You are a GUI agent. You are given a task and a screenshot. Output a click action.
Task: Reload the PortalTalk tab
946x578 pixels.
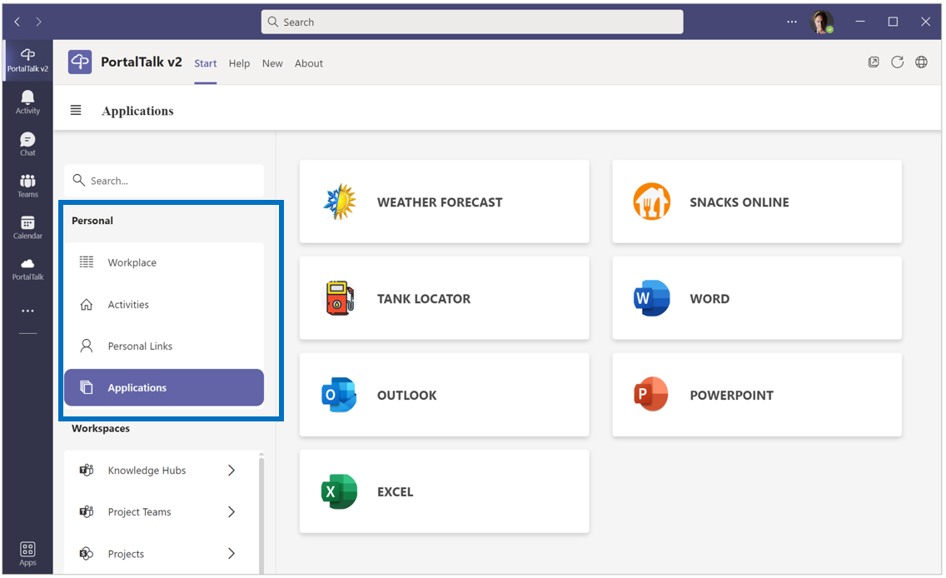(897, 62)
